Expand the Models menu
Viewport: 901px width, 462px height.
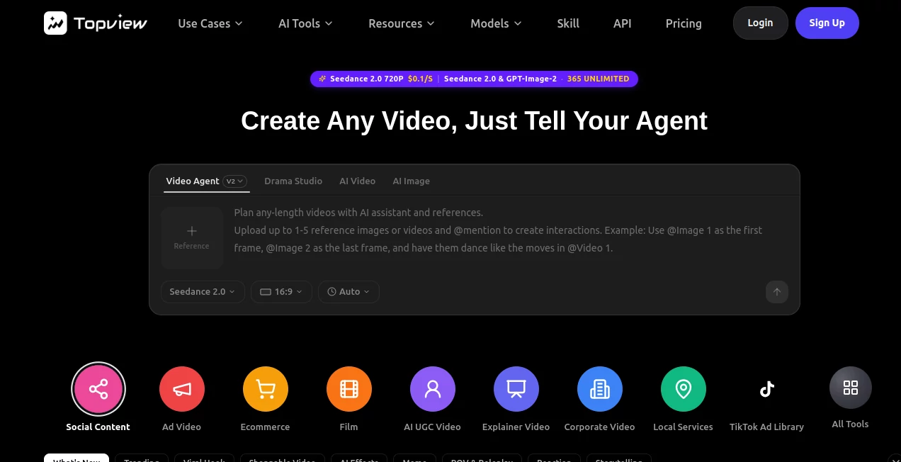click(x=496, y=23)
